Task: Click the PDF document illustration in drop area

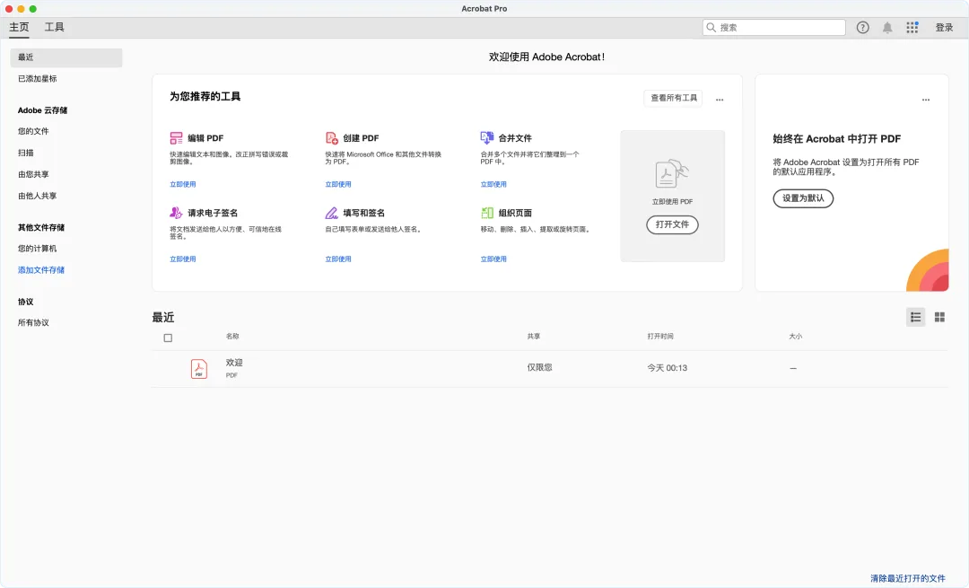Action: click(672, 174)
